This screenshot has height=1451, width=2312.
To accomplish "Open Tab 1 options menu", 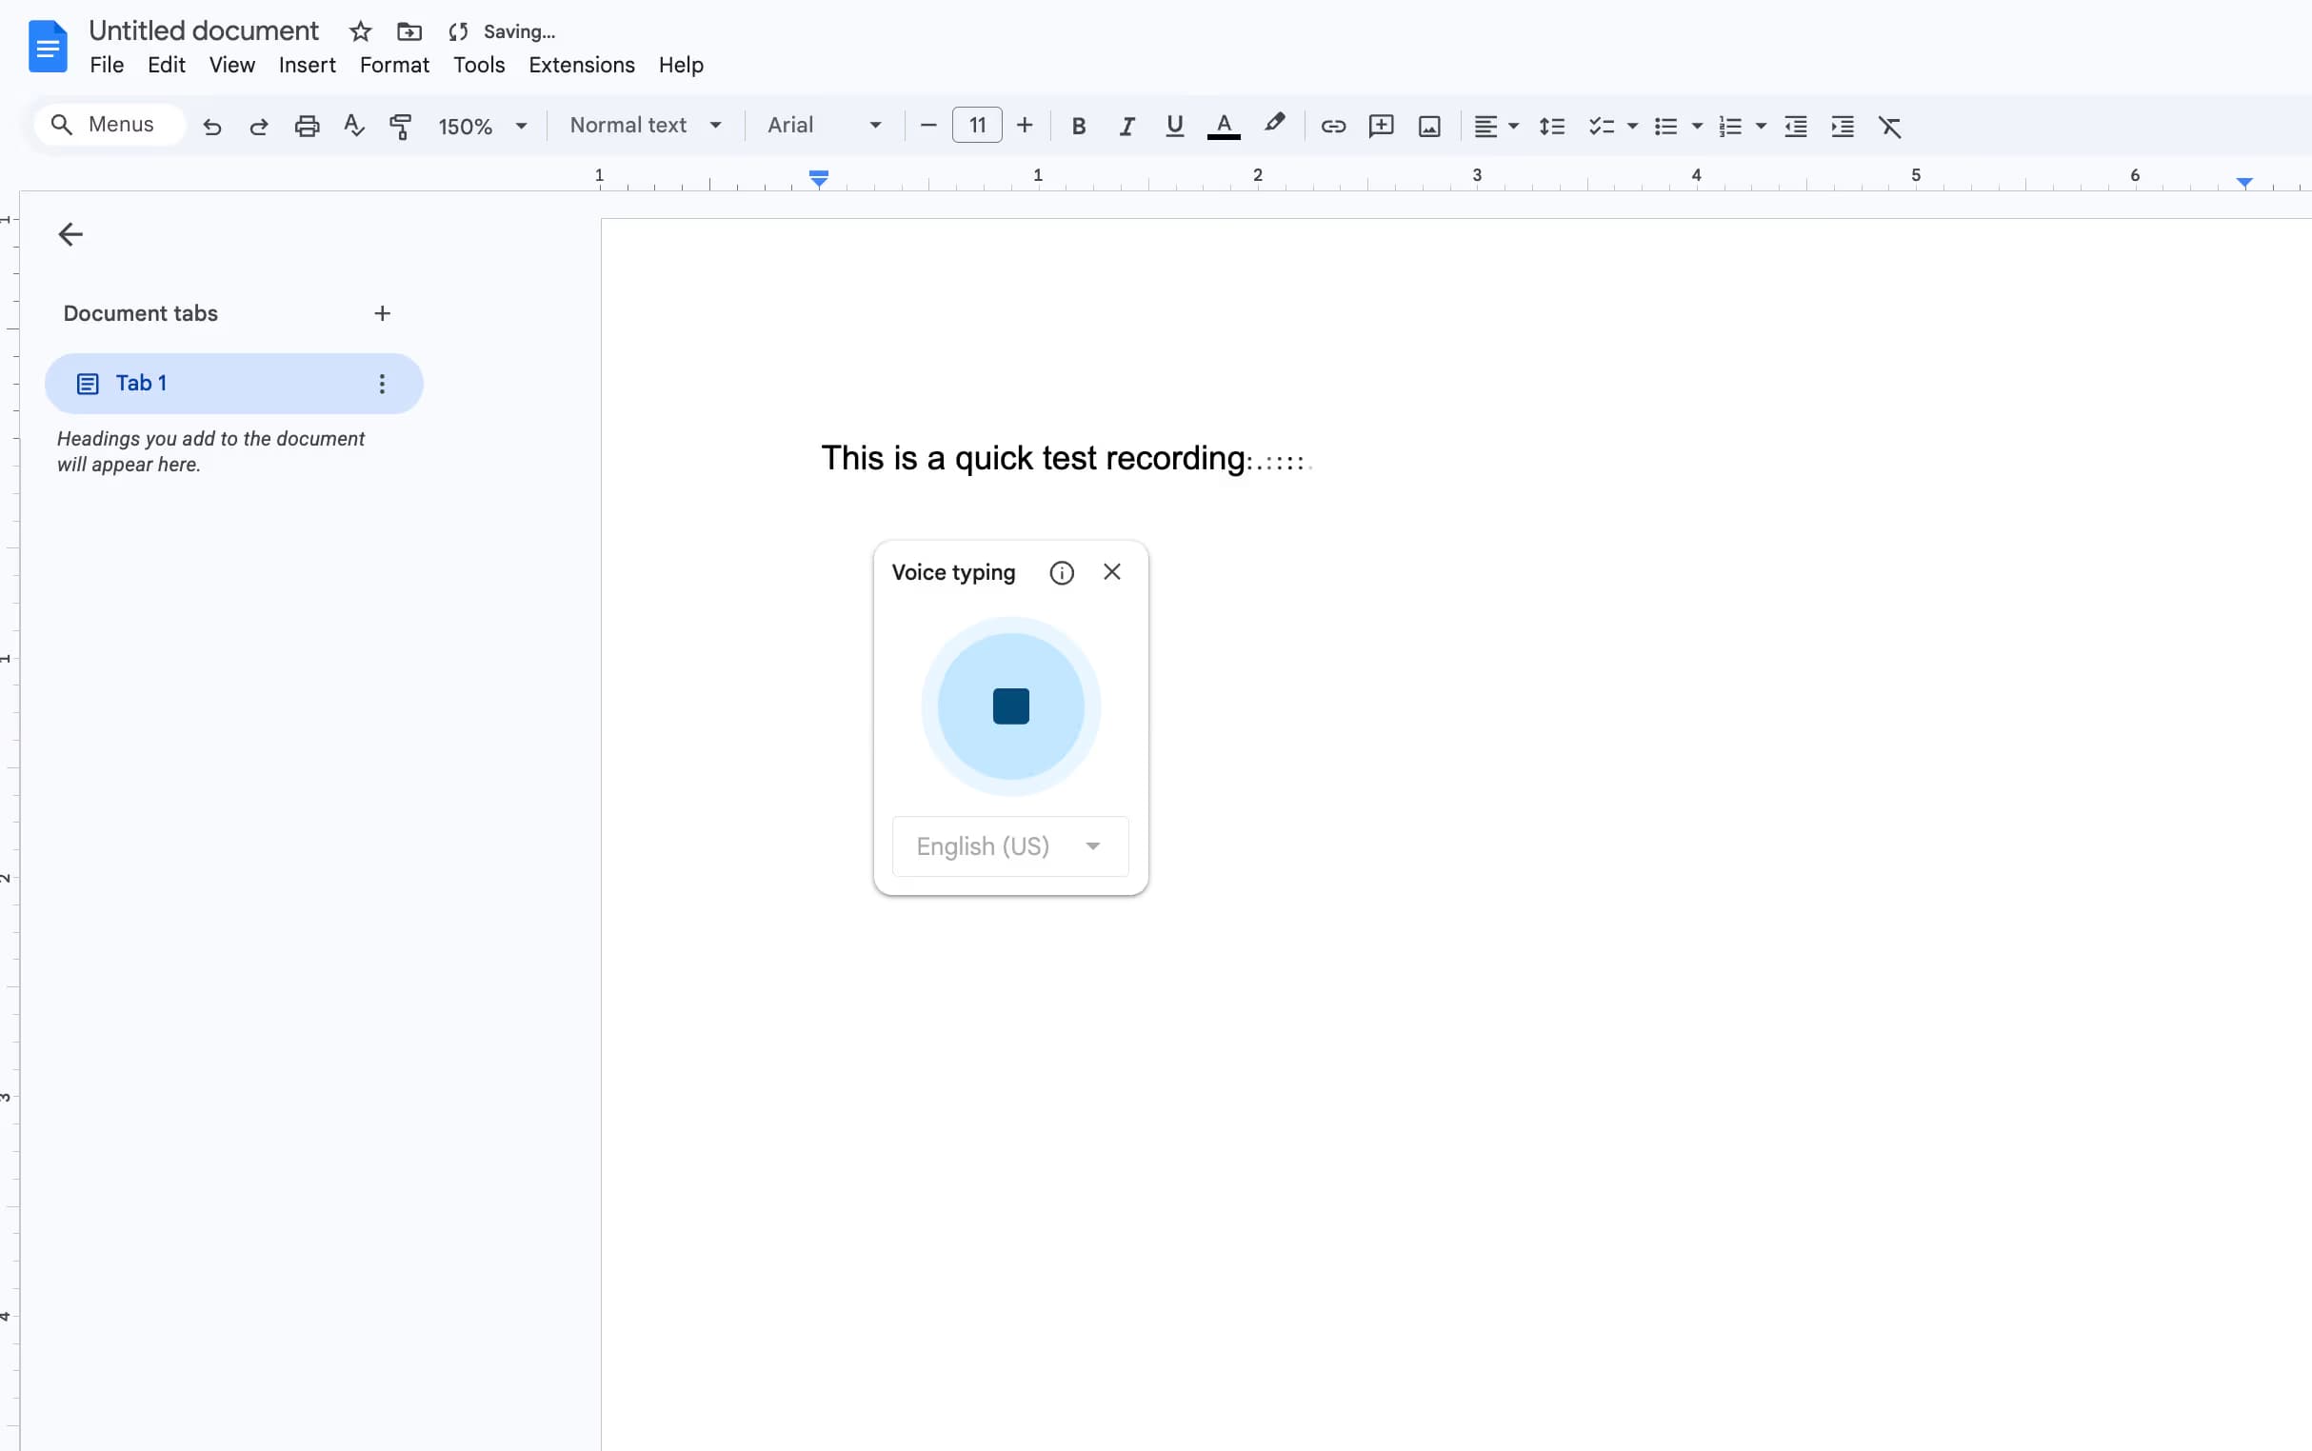I will coord(382,384).
